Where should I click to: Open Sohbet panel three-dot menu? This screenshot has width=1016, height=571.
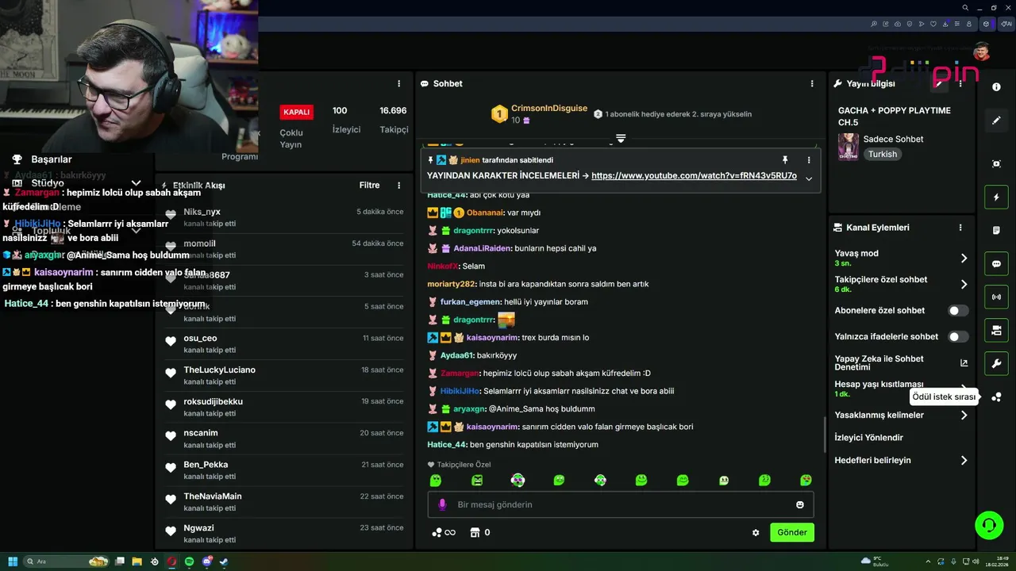point(811,83)
